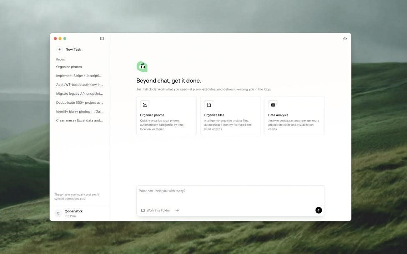Start a New Task

click(73, 50)
